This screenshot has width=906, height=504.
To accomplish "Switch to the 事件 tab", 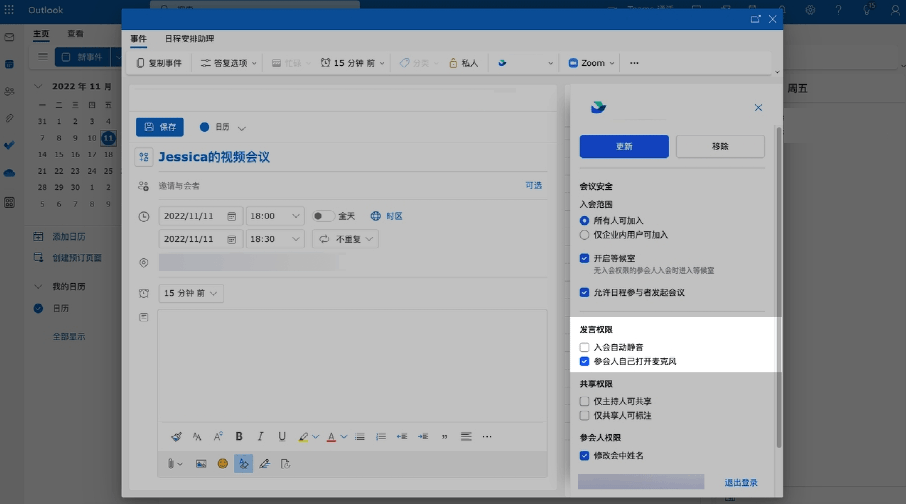I will [138, 39].
